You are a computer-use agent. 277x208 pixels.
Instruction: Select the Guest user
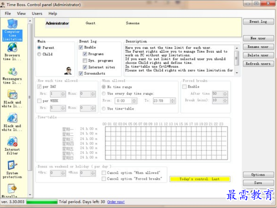pos(91,23)
